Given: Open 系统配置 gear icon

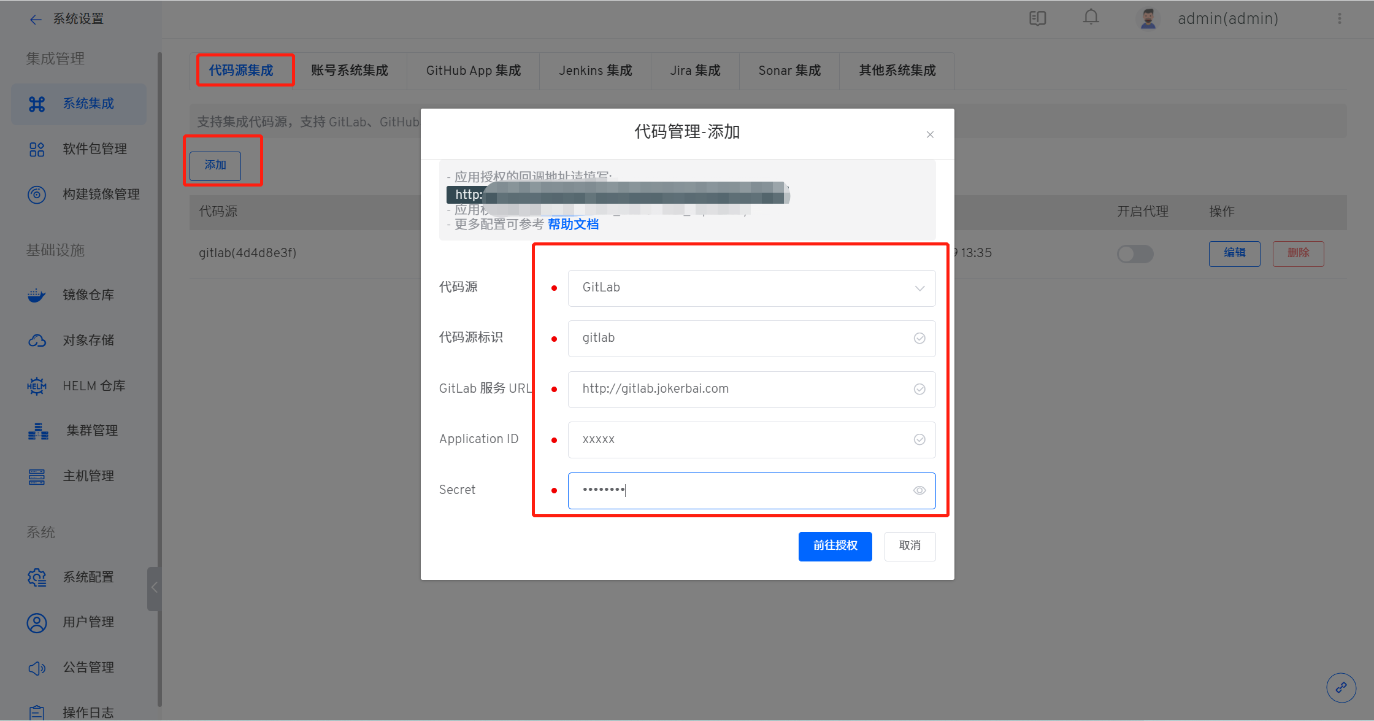Looking at the screenshot, I should pos(37,577).
